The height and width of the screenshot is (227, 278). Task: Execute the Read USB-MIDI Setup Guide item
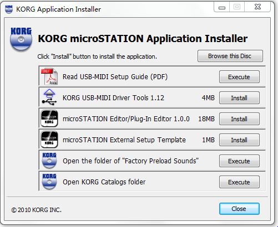pos(239,77)
